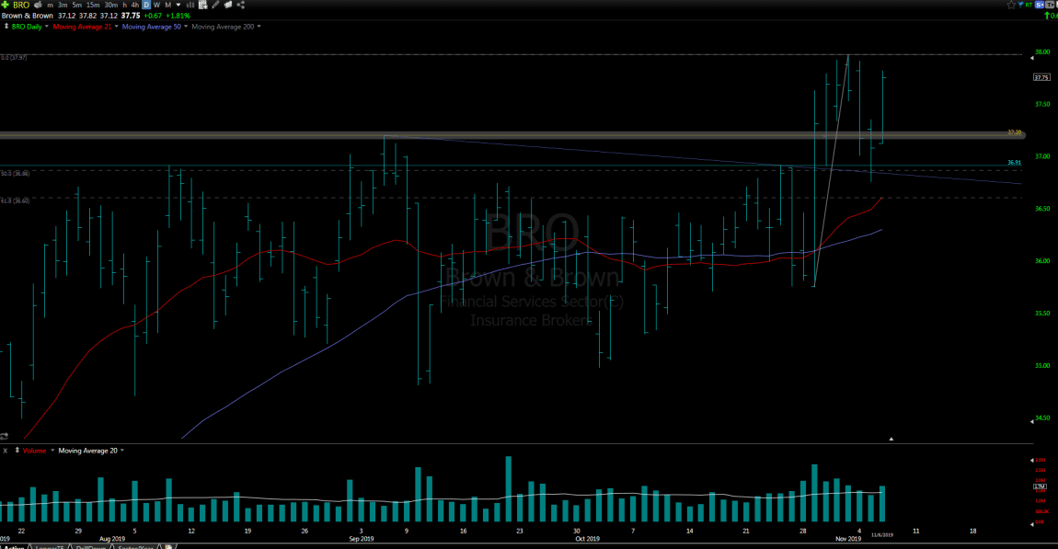1058x549 pixels.
Task: Click the boxed volume value on volume scale
Action: point(1040,486)
